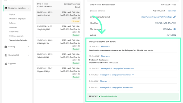Expand the Banking menu chevron
The width and height of the screenshot is (183, 103).
click(28, 47)
